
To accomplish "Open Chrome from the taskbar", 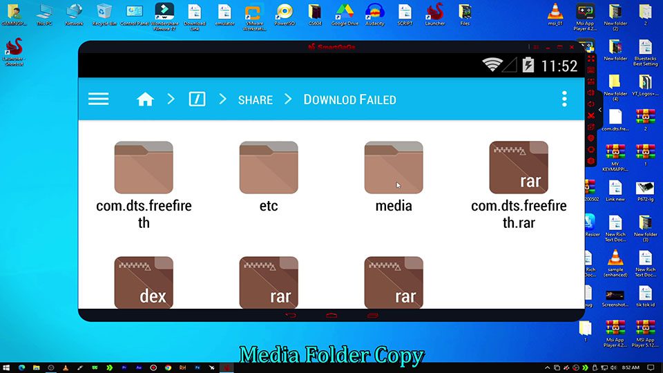I will point(168,368).
